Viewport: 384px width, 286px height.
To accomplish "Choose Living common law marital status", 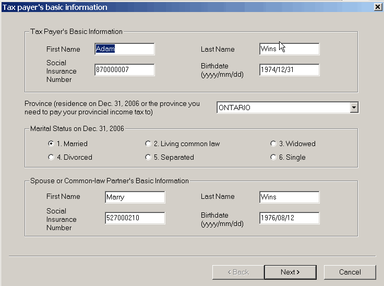I will 148,144.
